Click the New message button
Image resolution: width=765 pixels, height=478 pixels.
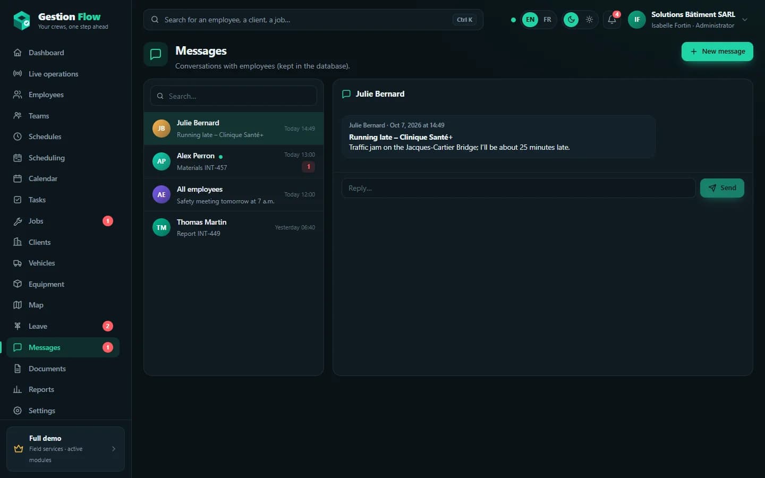[x=717, y=52]
